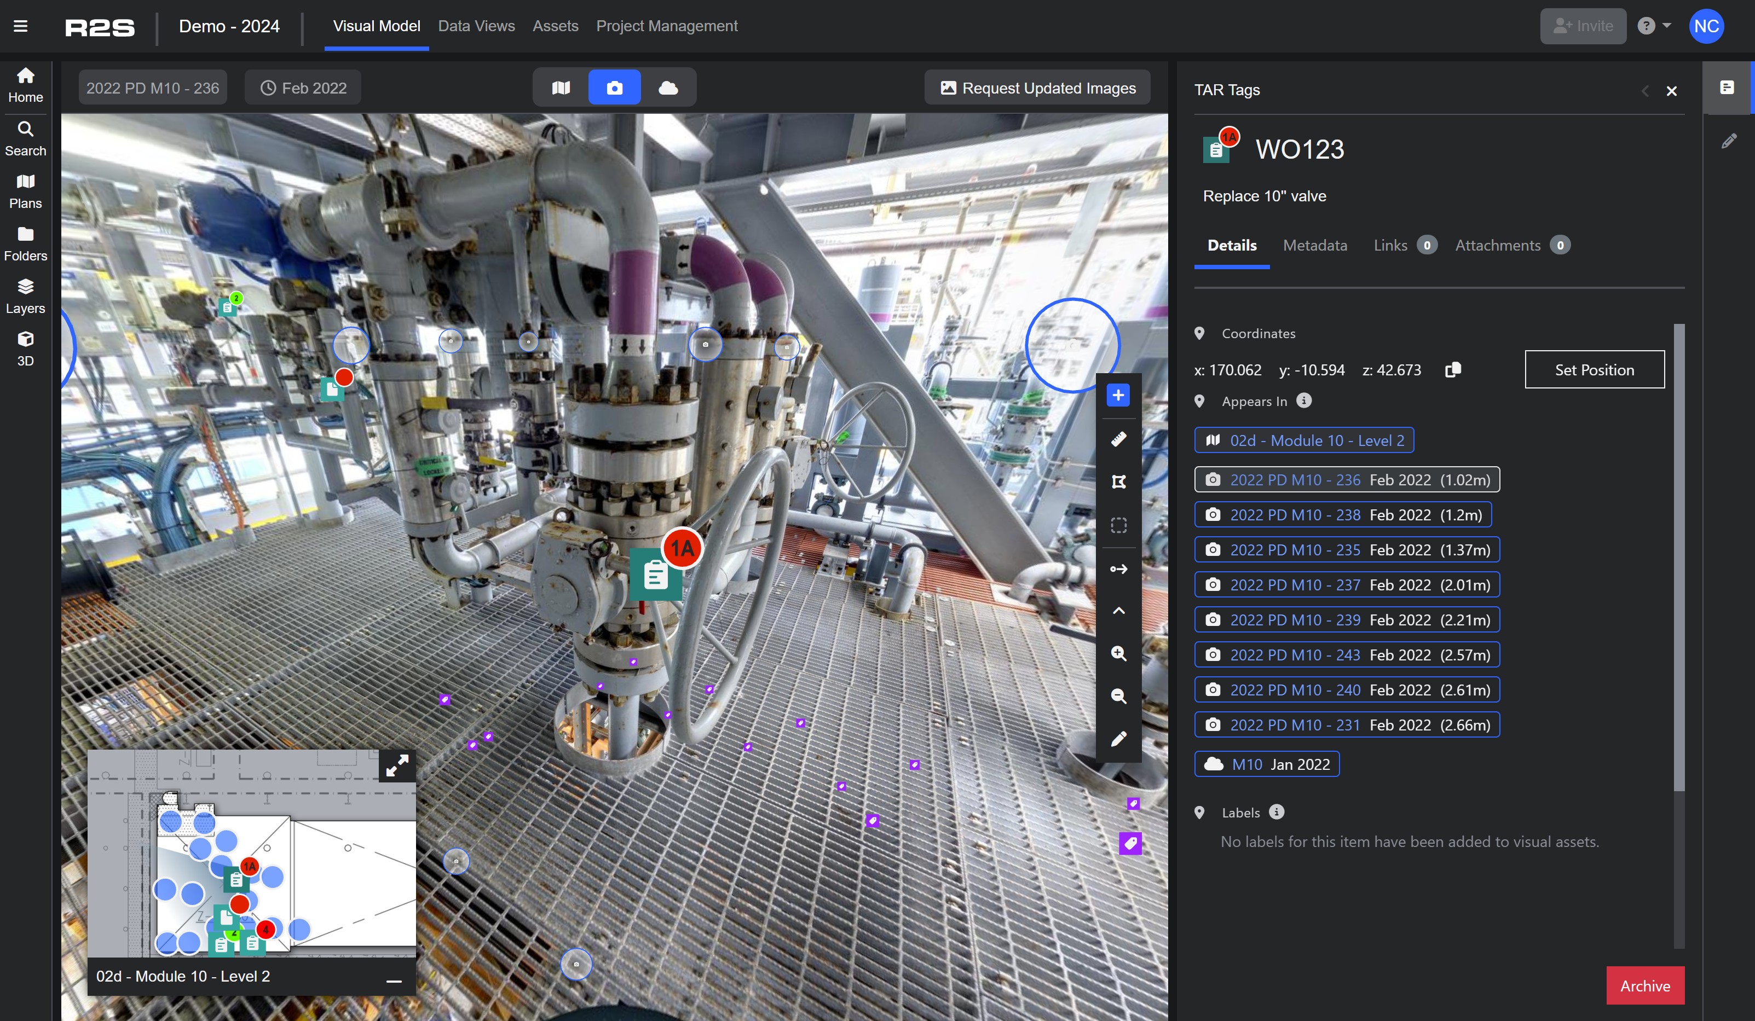Open the Data Views tab
The height and width of the screenshot is (1021, 1755).
coord(476,26)
